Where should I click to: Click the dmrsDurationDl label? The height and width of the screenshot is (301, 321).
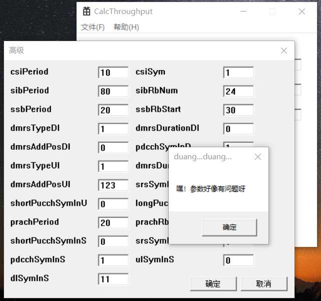point(167,128)
